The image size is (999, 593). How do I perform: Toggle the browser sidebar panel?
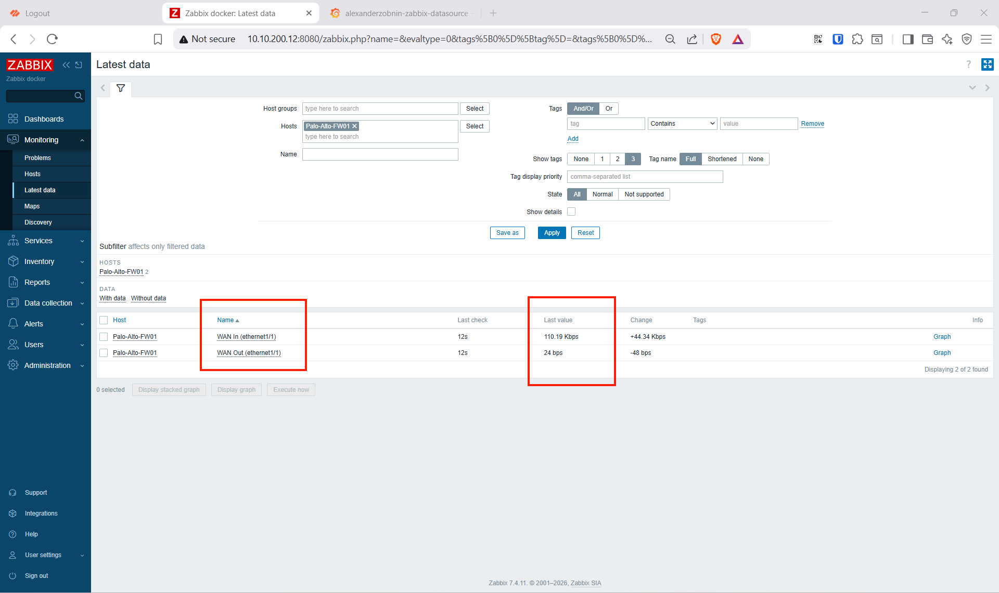908,39
